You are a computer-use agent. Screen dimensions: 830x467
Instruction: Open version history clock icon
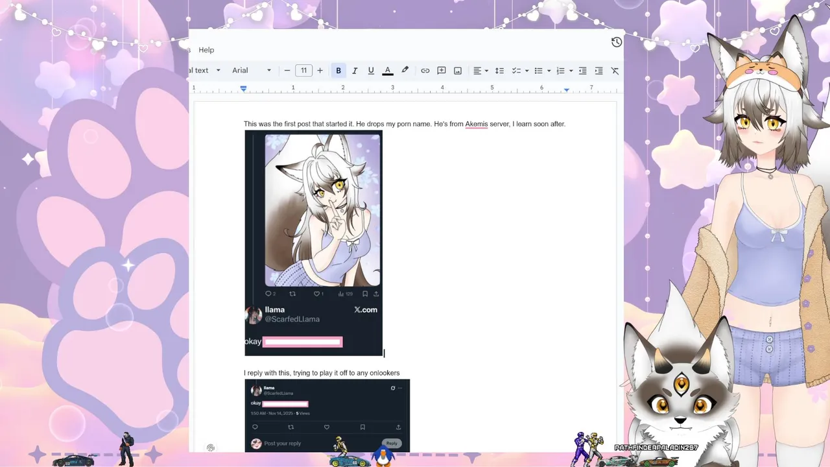pyautogui.click(x=617, y=42)
